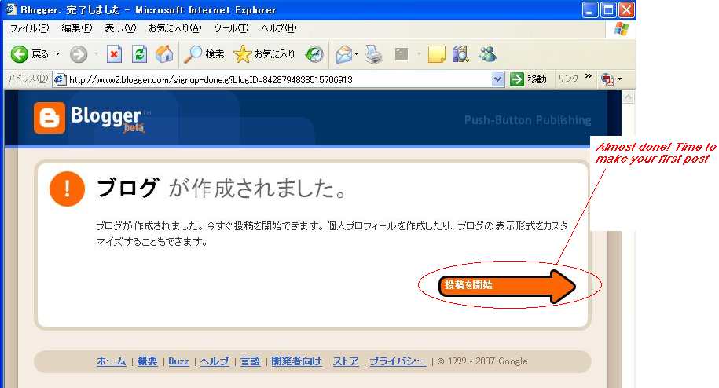Open the Developers (開発者向け) footer link

click(x=297, y=361)
